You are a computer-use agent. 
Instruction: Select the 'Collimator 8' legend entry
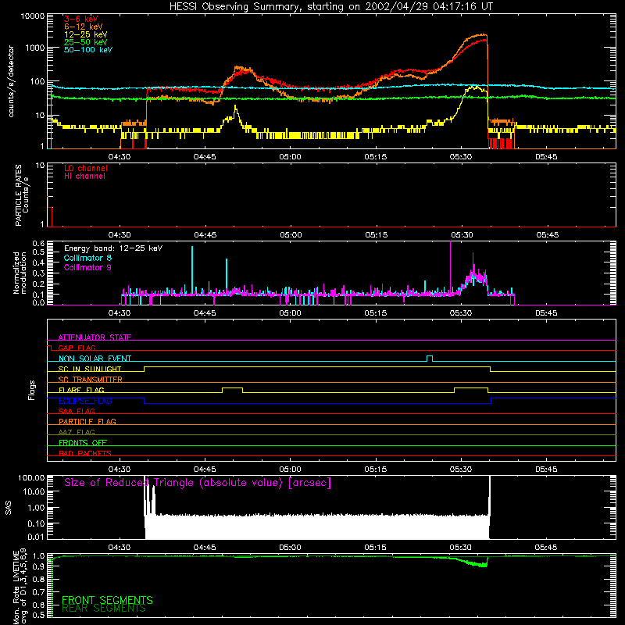pos(87,258)
